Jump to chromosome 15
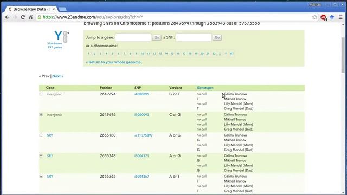The width and height of the screenshot is (347, 195). pos(172,54)
